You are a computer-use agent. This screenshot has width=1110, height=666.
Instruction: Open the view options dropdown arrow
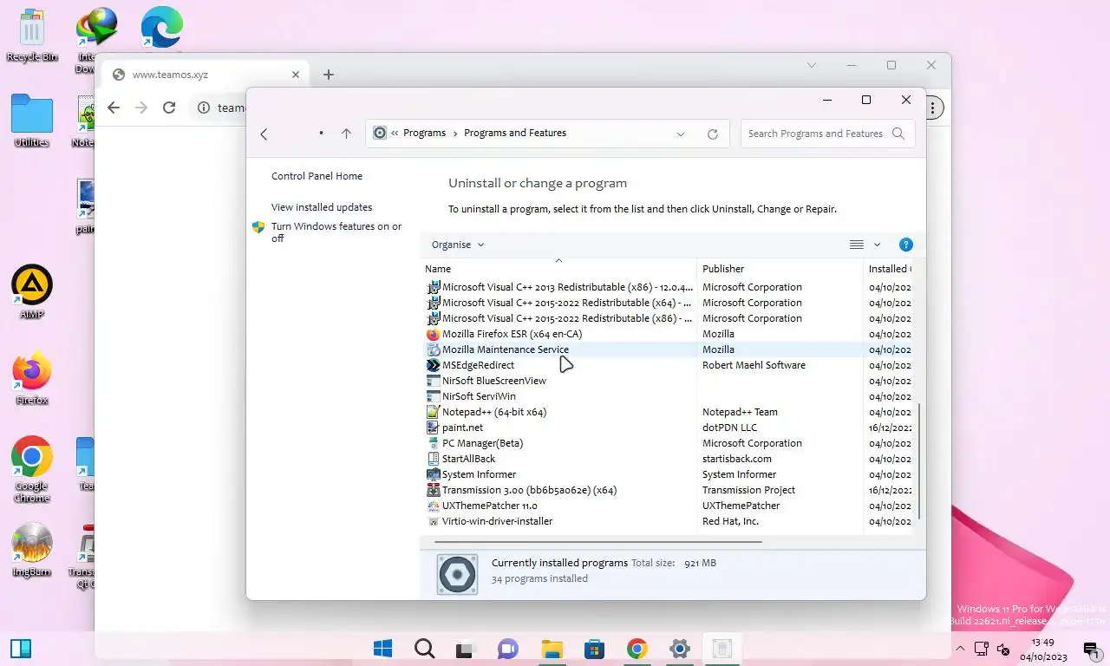[877, 245]
